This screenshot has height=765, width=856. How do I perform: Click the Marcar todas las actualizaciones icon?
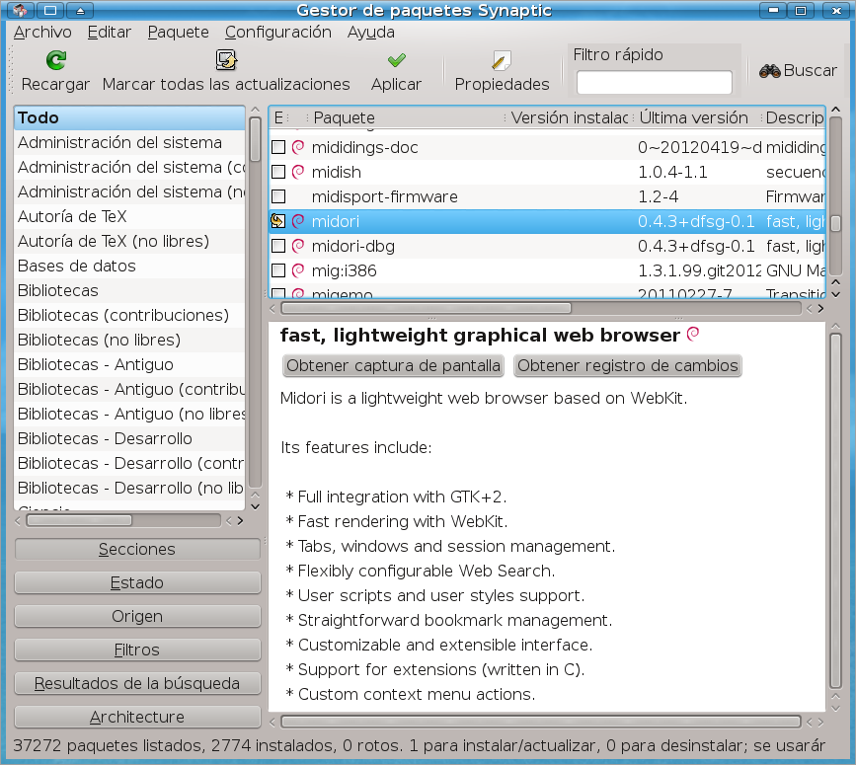[225, 61]
